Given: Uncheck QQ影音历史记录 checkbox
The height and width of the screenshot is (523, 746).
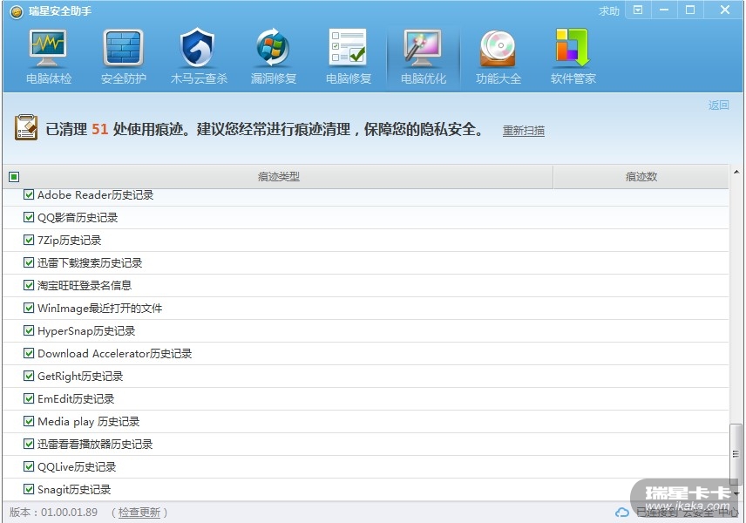Looking at the screenshot, I should [x=29, y=217].
